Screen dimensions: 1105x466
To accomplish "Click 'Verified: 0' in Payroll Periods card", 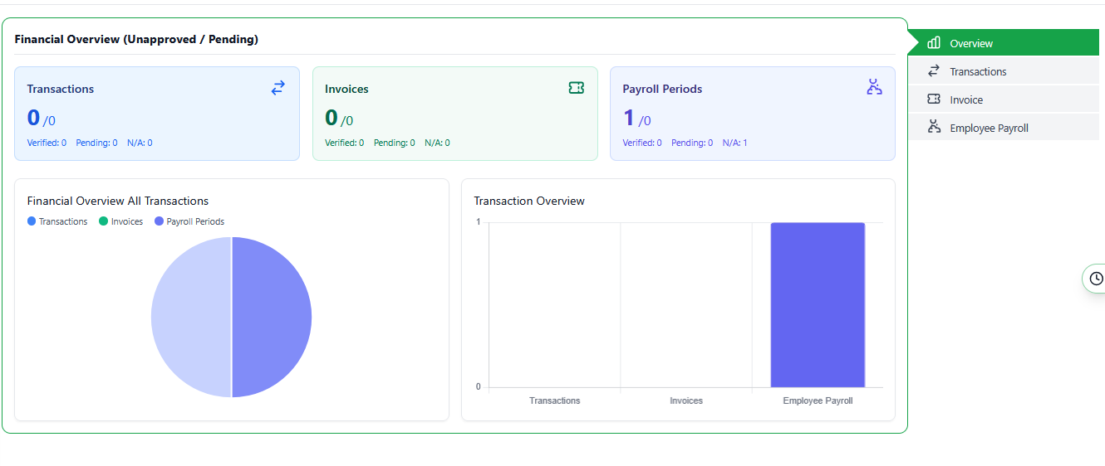I will tap(642, 143).
